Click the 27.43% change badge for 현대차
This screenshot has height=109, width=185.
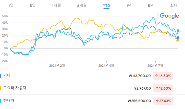pyautogui.click(x=163, y=101)
